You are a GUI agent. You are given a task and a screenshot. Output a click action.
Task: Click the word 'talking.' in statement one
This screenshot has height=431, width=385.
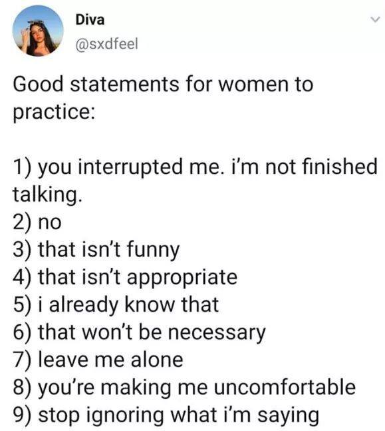point(47,195)
